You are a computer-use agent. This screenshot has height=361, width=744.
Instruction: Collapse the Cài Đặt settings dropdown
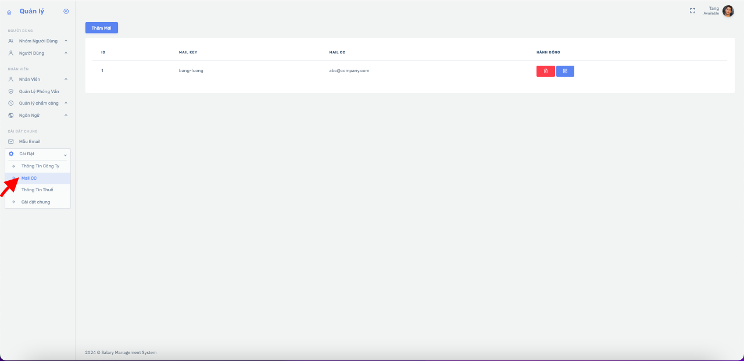tap(66, 154)
